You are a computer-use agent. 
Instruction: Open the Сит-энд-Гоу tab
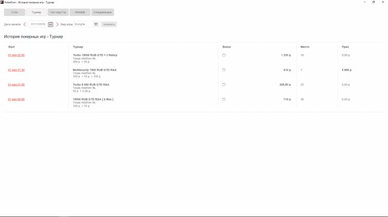(x=58, y=12)
